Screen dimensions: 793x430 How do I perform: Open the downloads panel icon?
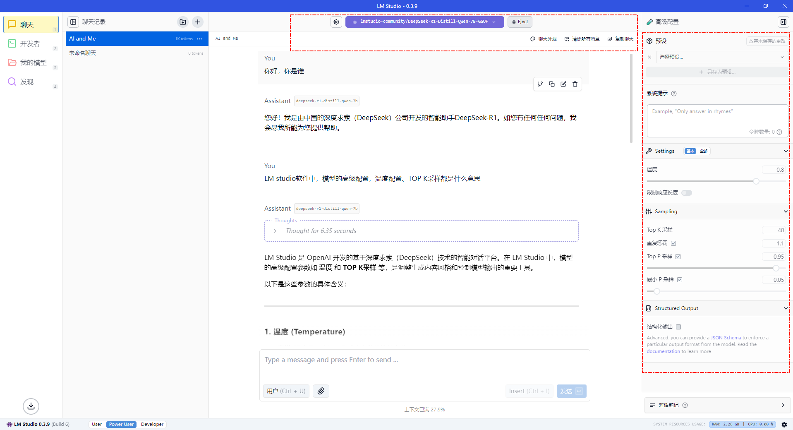click(x=31, y=406)
